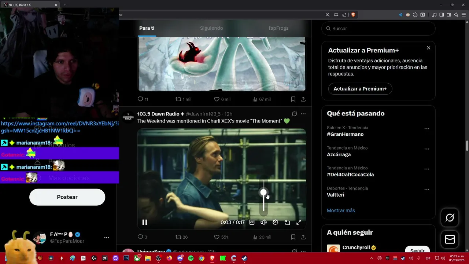
Task: Open Spotify from the taskbar
Action: [191, 258]
